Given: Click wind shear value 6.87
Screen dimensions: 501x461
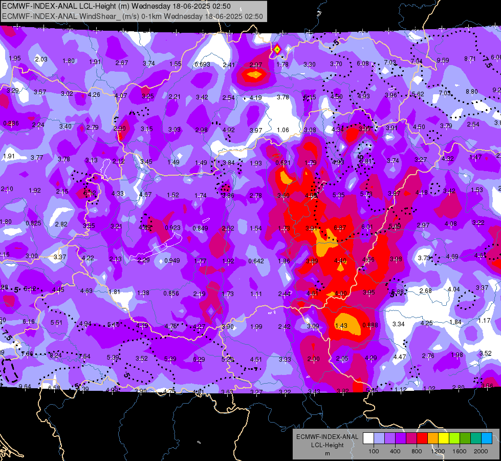Looking at the screenshot, I should click(340, 228).
